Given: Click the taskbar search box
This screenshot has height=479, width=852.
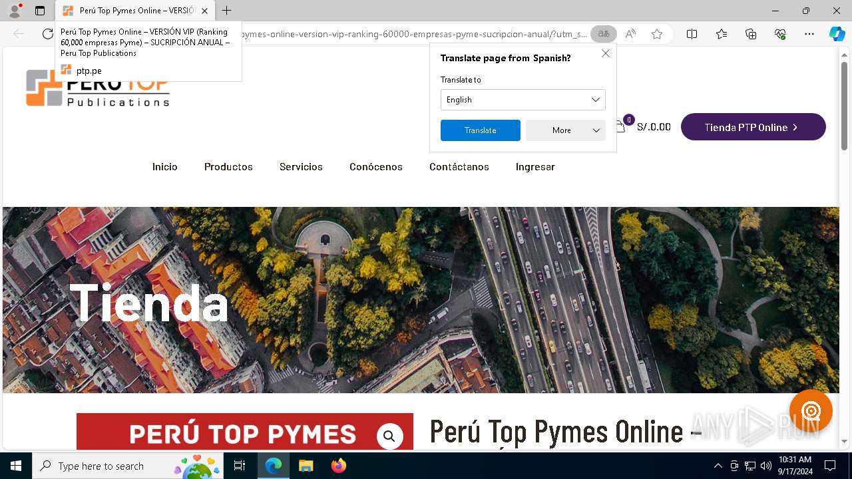Looking at the screenshot, I should pyautogui.click(x=128, y=466).
